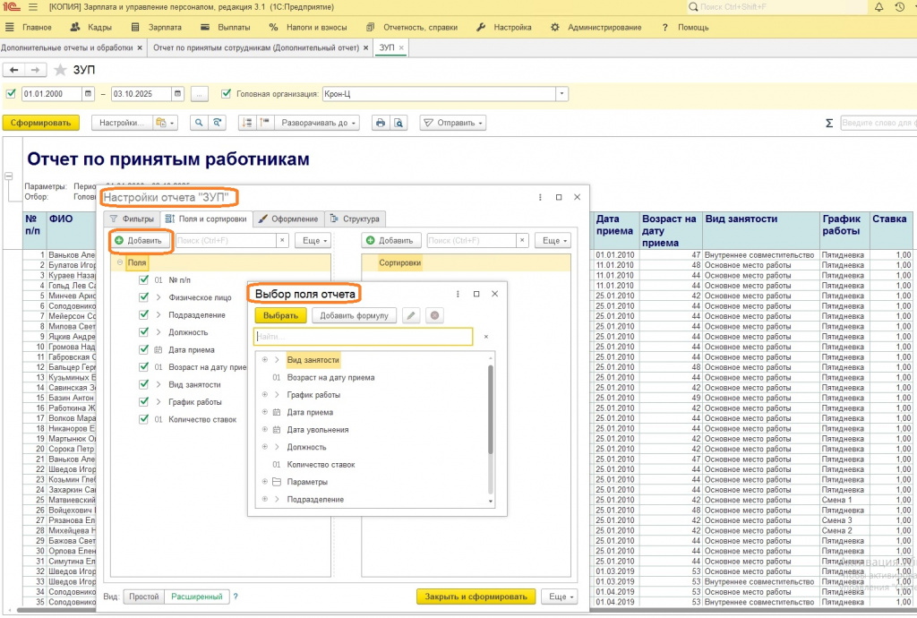Open the Еще menu in Сортировки panel
The width and height of the screenshot is (917, 618).
[553, 240]
